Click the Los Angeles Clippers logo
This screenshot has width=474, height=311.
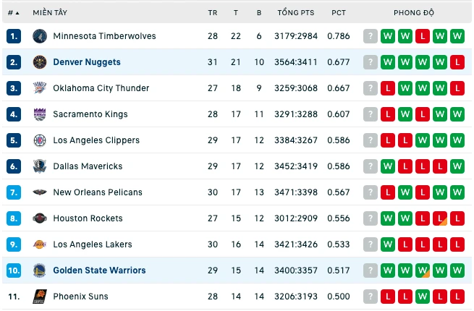(40, 140)
